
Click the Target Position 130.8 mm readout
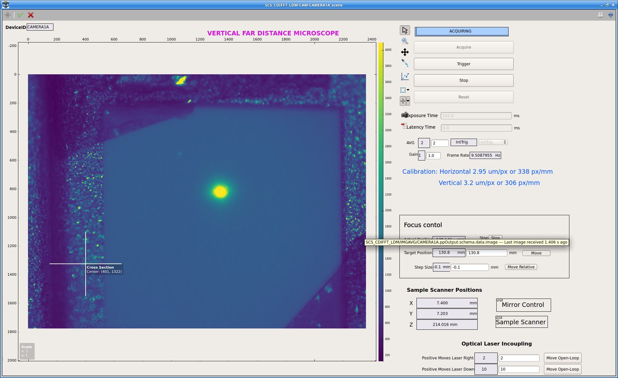click(x=449, y=253)
